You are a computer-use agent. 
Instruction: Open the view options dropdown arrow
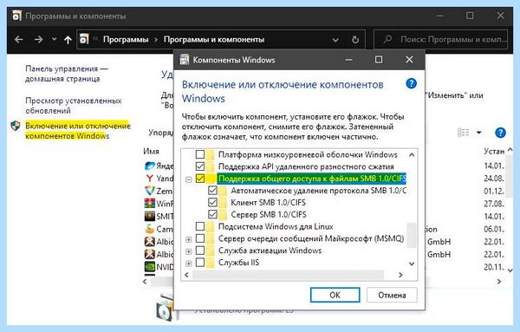pos(479,133)
